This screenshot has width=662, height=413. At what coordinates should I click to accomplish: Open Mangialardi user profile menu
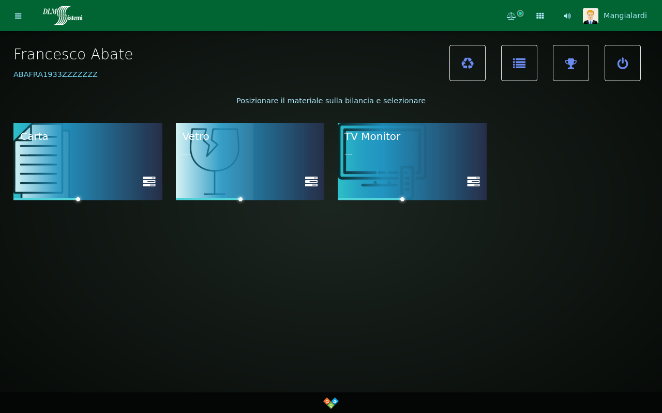coord(625,15)
